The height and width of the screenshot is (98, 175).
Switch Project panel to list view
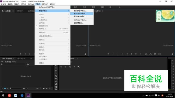(x=2, y=88)
